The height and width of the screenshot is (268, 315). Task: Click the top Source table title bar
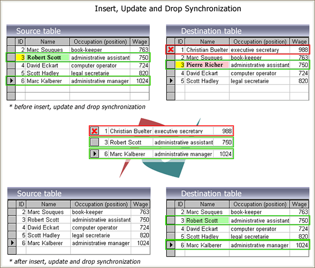pyautogui.click(x=78, y=31)
